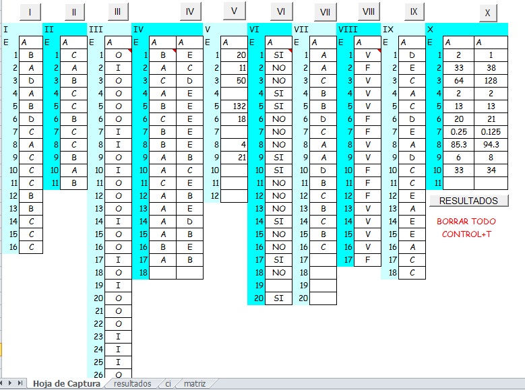Image resolution: width=525 pixels, height=390 pixels.
Task: Click empty section V row 12 answer cell
Action: coord(234,196)
